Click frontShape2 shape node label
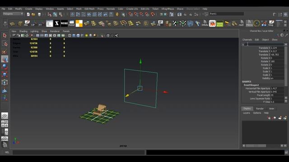 (251, 85)
